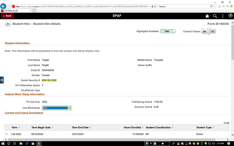Click the volume speaker tray icon
234x146 pixels.
214,143
